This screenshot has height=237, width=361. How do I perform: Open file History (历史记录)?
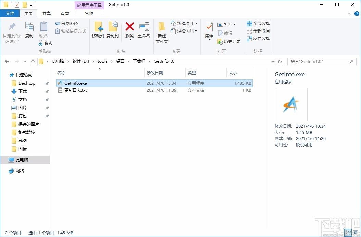point(229,42)
